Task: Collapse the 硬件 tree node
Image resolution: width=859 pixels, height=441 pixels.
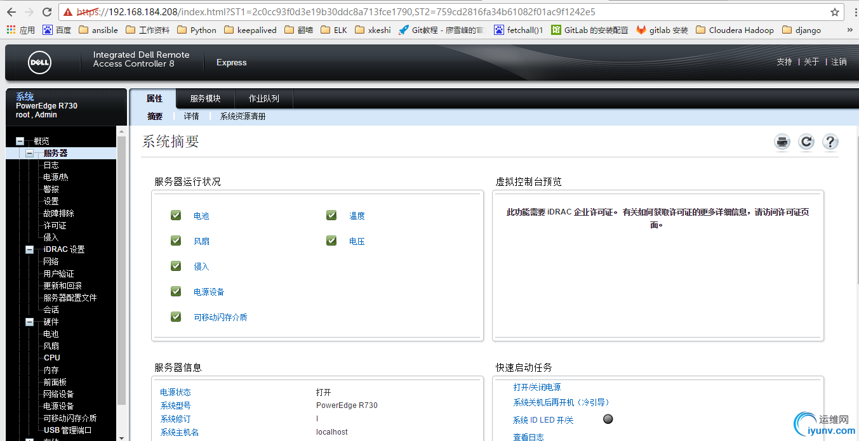Action: pos(29,322)
